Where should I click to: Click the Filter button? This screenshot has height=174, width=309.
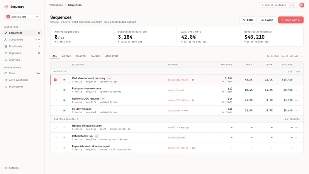[x=248, y=20]
